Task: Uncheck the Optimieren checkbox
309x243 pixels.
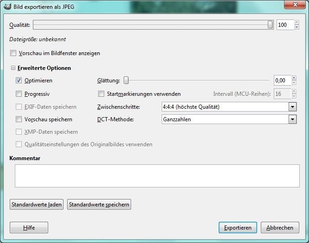Action: tap(19, 81)
